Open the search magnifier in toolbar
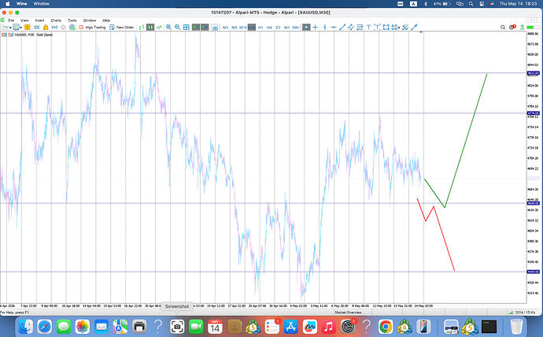Image resolution: width=543 pixels, height=337 pixels. 503,27
